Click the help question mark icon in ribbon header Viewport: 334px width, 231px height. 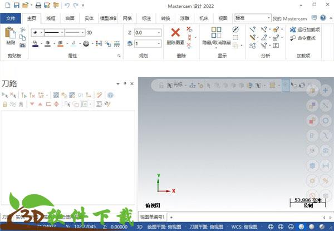pos(323,18)
